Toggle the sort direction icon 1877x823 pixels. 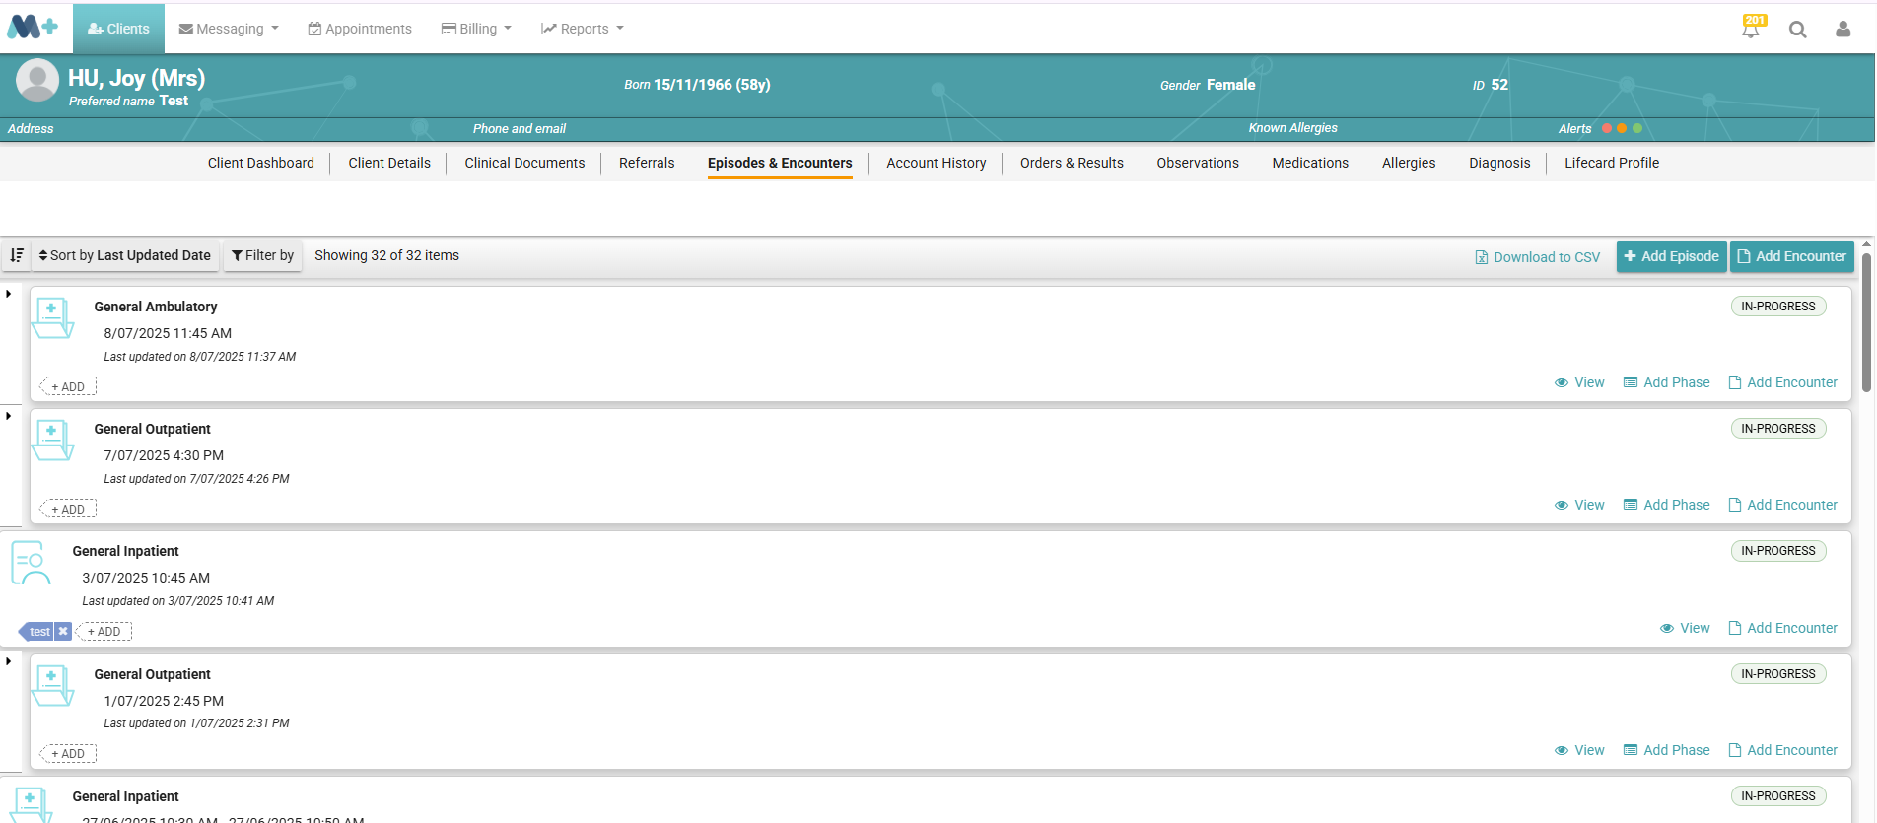tap(17, 255)
